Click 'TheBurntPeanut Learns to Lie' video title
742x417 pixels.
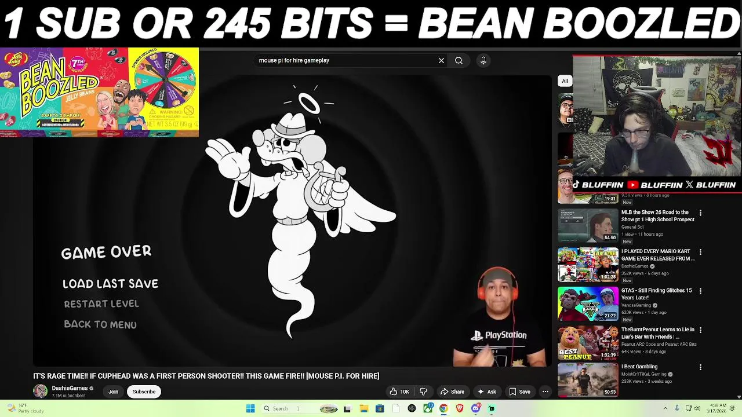(x=657, y=333)
